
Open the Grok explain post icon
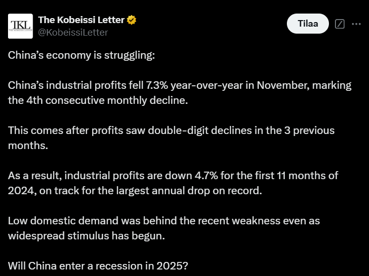click(x=339, y=24)
